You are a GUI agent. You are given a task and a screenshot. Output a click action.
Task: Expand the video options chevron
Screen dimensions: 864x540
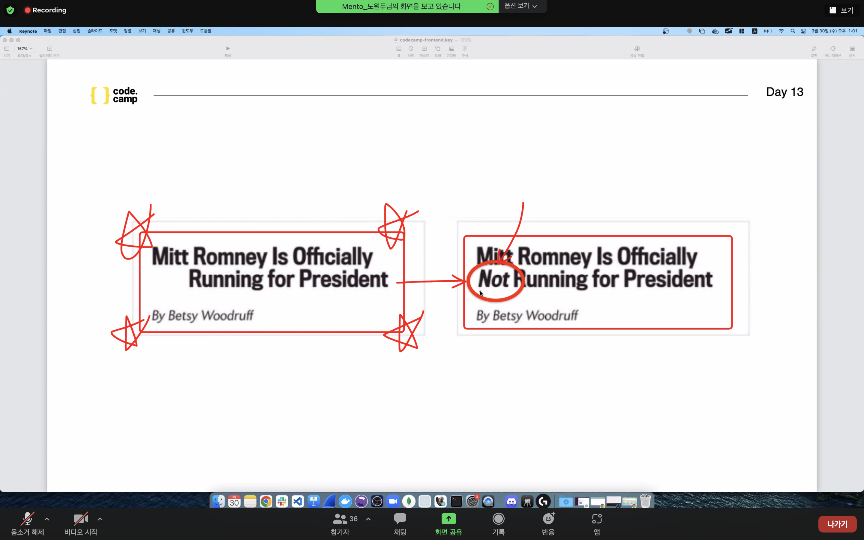pos(100,519)
